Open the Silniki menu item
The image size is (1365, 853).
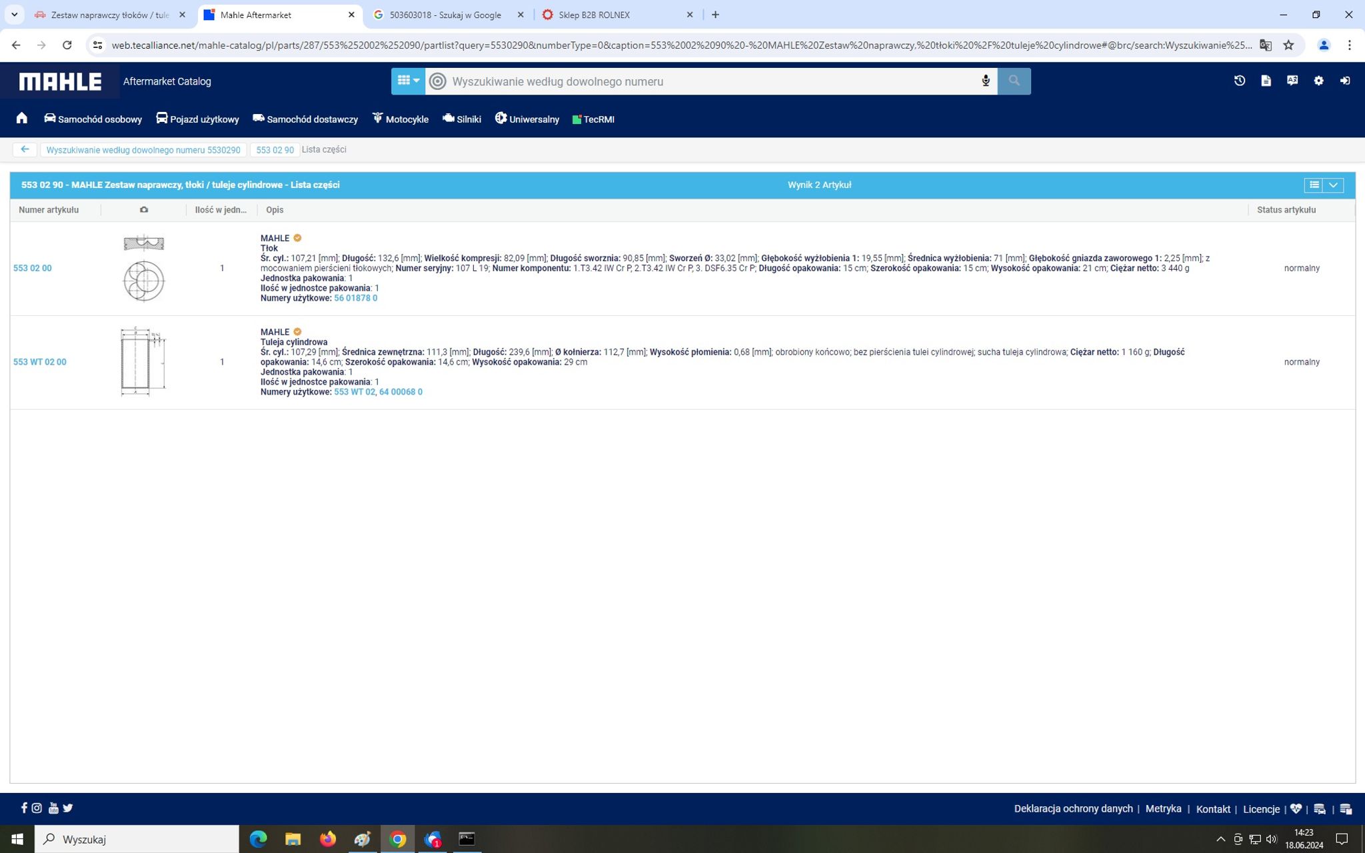tap(461, 119)
